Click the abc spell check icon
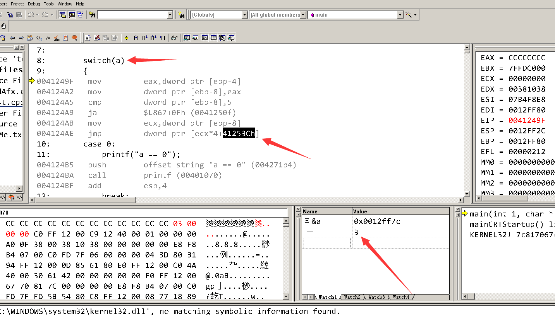The width and height of the screenshot is (555, 315). click(x=57, y=38)
